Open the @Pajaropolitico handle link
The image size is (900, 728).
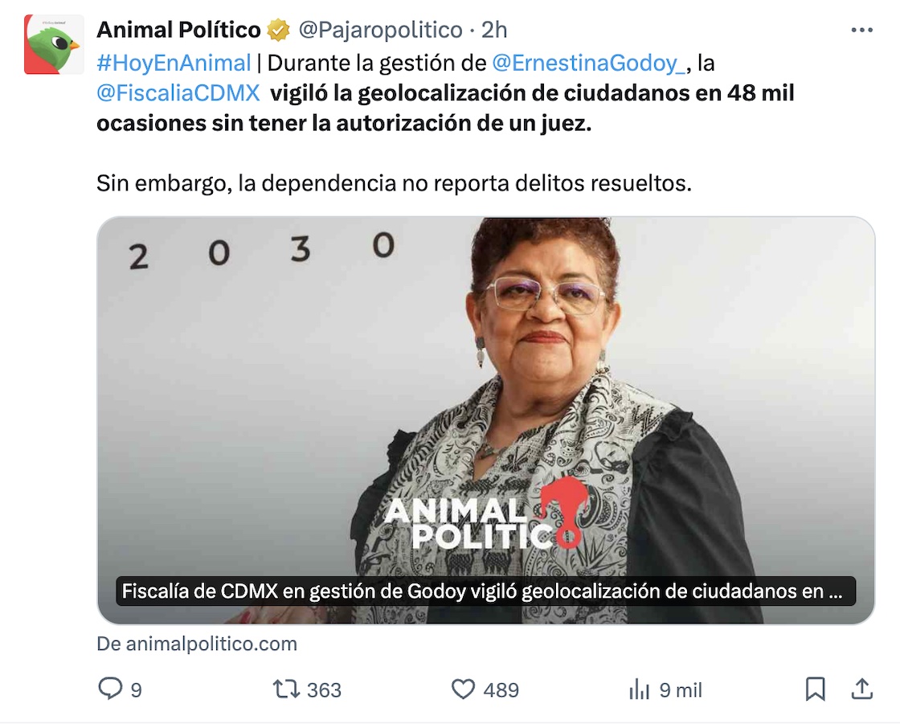tap(380, 31)
